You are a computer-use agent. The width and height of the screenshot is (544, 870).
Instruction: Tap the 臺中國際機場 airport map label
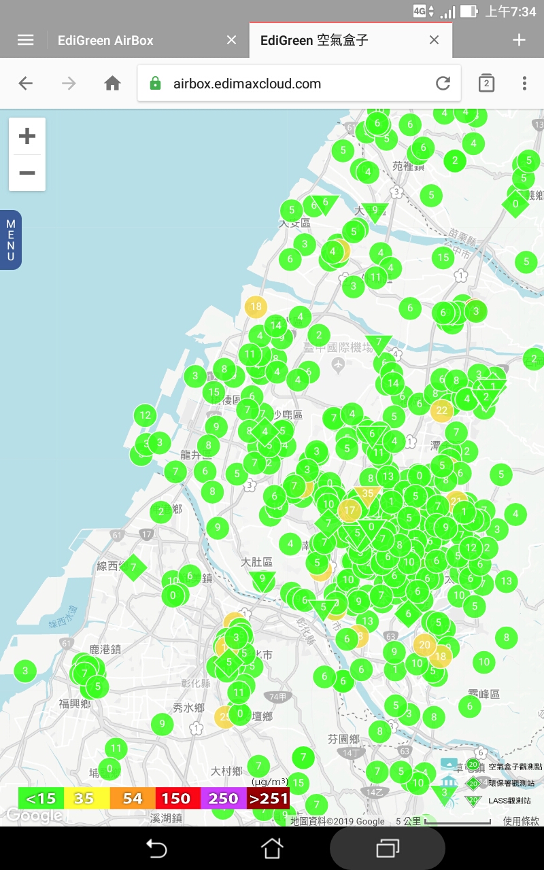coord(339,349)
